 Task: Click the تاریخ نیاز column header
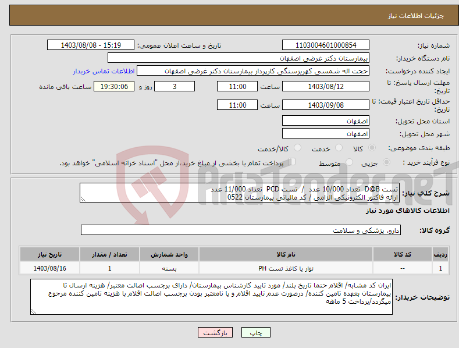50,254
